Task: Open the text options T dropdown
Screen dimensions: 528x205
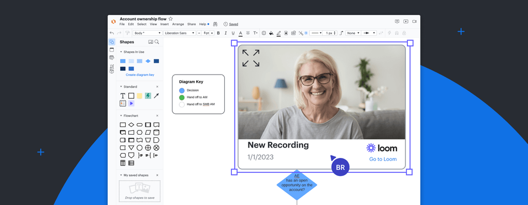Action: (x=256, y=33)
